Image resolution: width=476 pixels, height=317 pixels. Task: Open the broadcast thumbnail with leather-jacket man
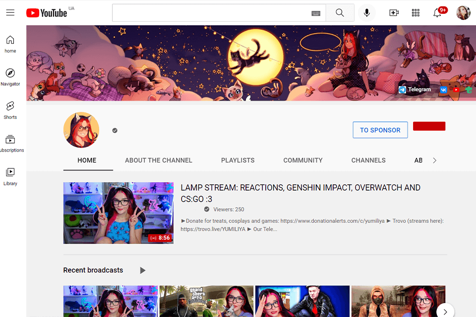[302, 301]
